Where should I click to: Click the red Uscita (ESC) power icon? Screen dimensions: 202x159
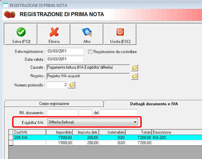click(x=120, y=32)
